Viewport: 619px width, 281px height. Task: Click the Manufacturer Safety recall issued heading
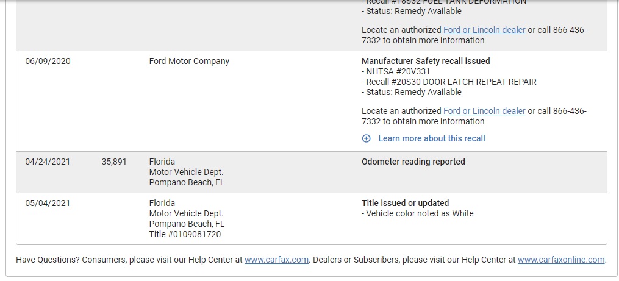(x=426, y=61)
